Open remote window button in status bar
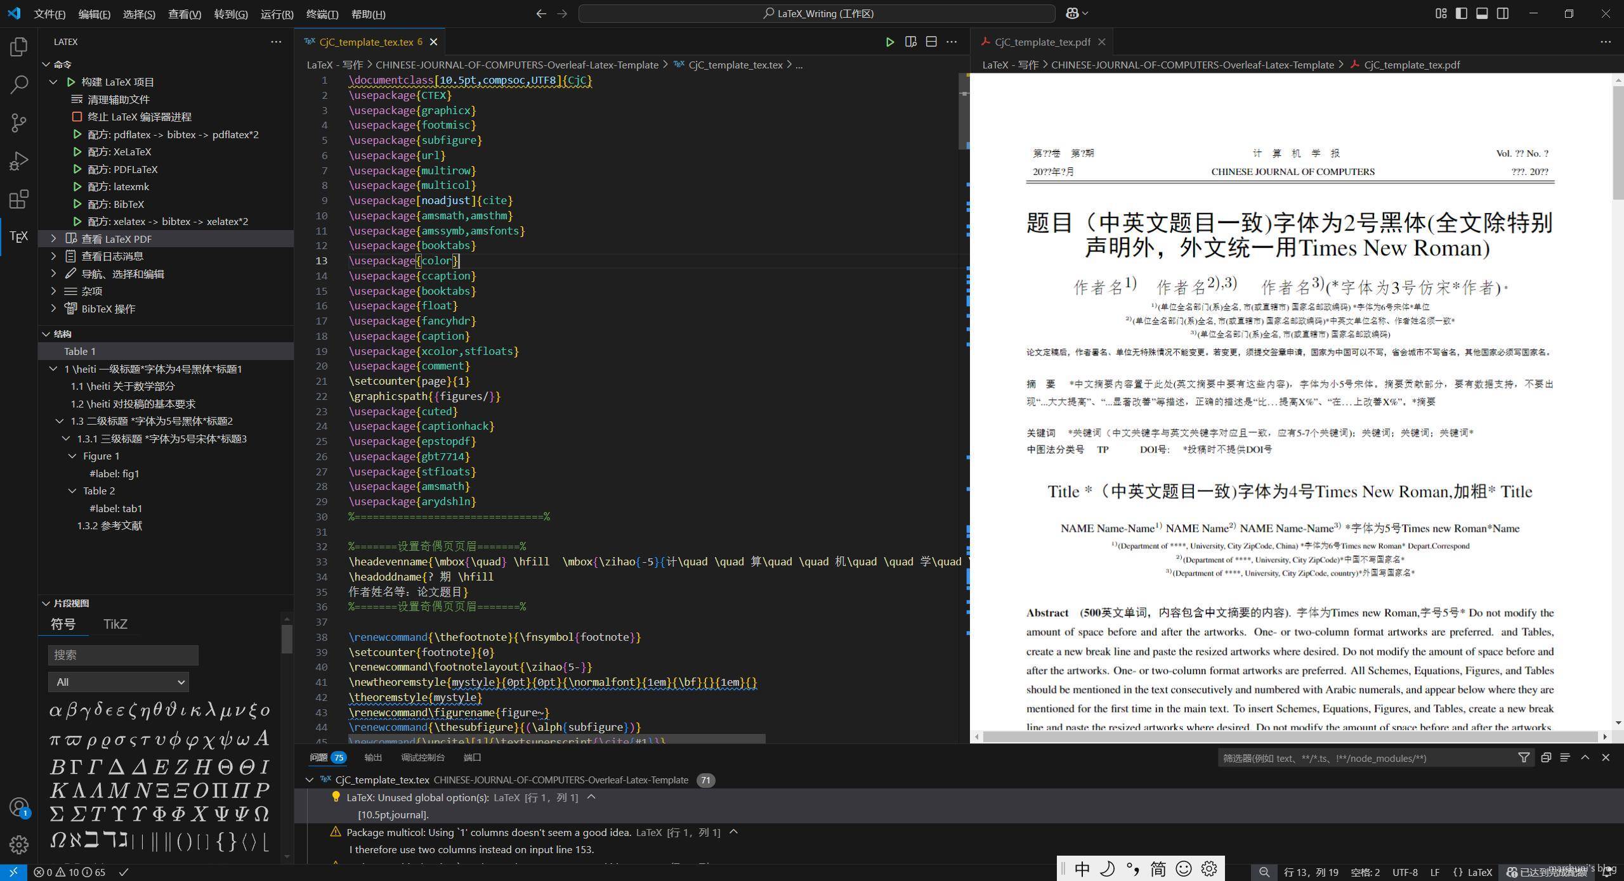Screen dimensions: 1624x881 point(13,872)
